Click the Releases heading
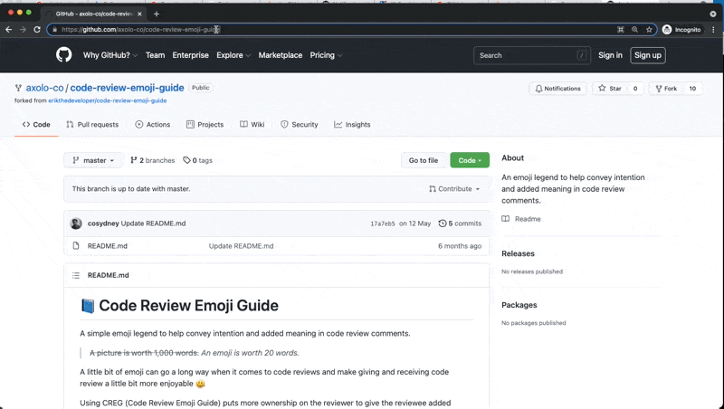This screenshot has width=724, height=409. tap(518, 253)
